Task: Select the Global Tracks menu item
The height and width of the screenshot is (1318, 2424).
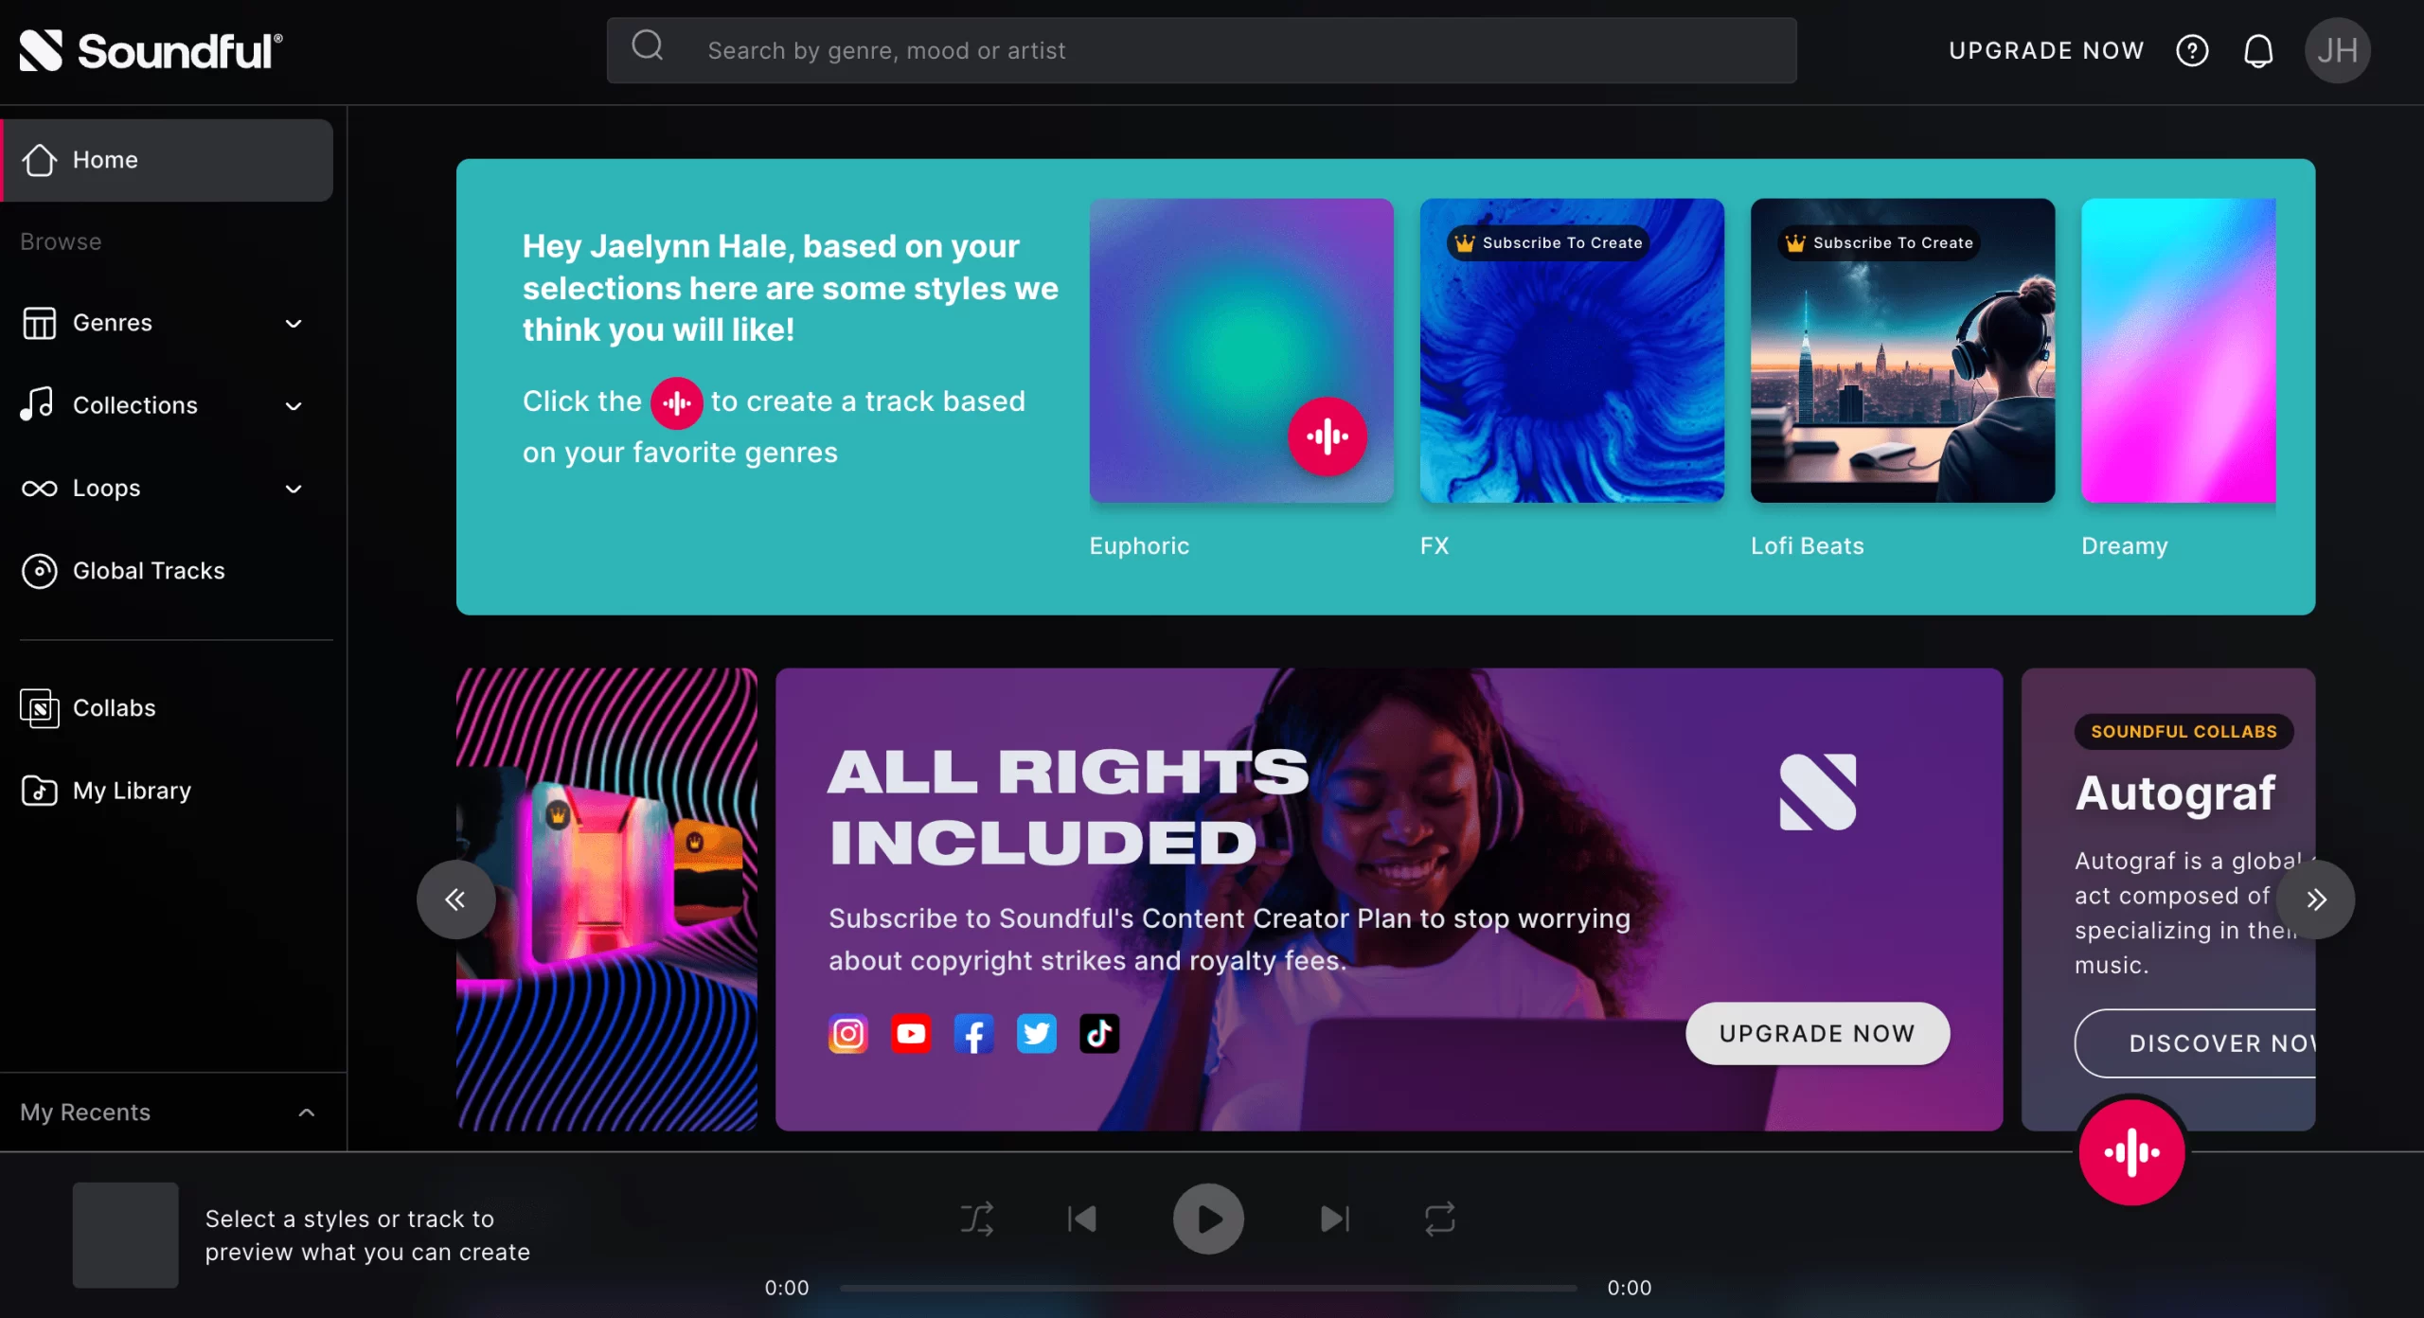Action: click(148, 570)
